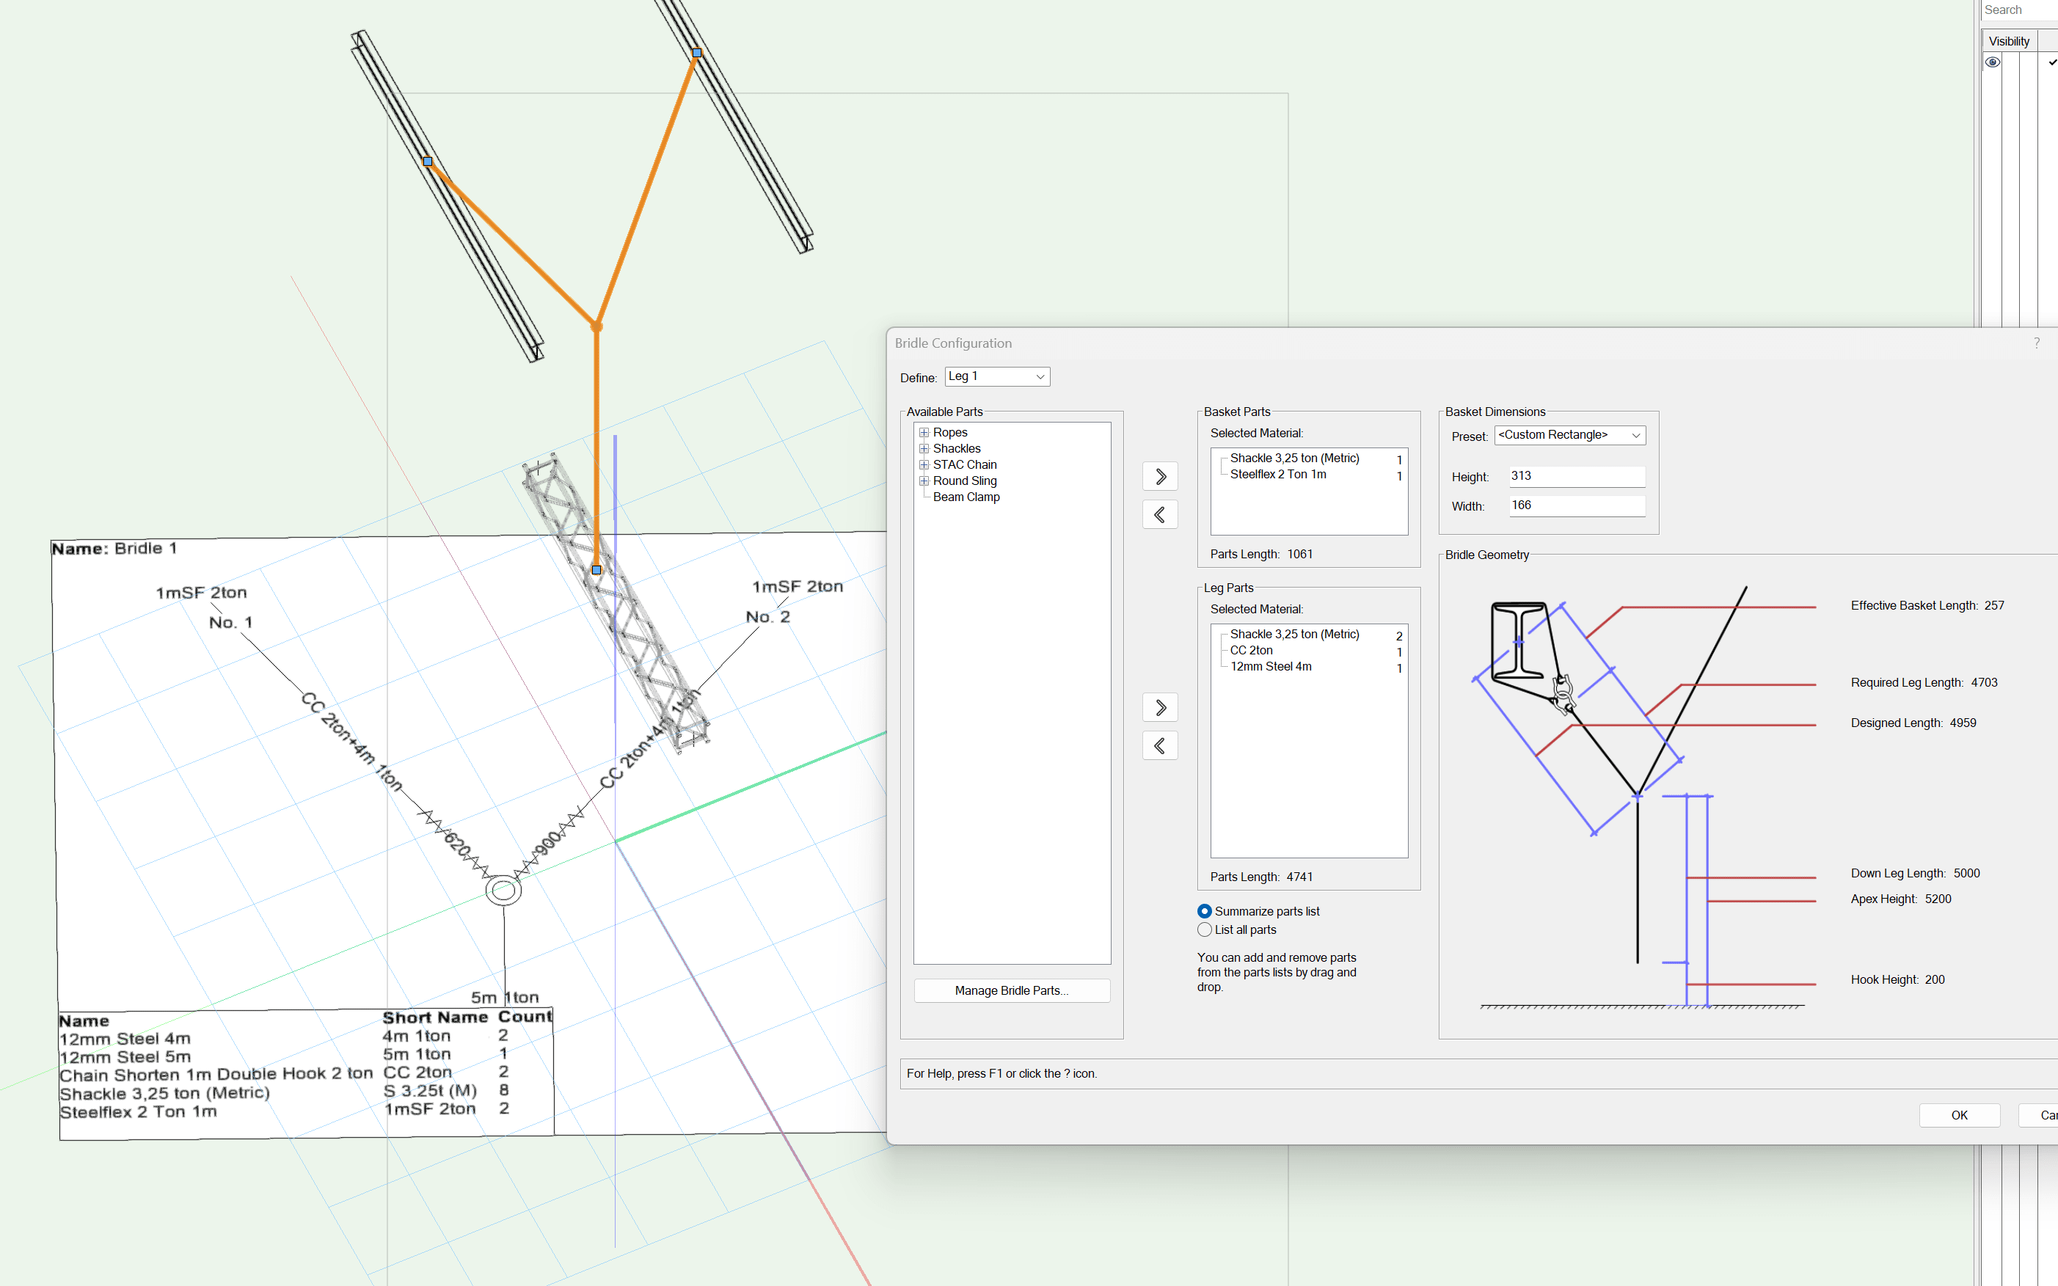Click the add-to-Basket-Parts right arrow
The height and width of the screenshot is (1286, 2058).
pyautogui.click(x=1160, y=476)
